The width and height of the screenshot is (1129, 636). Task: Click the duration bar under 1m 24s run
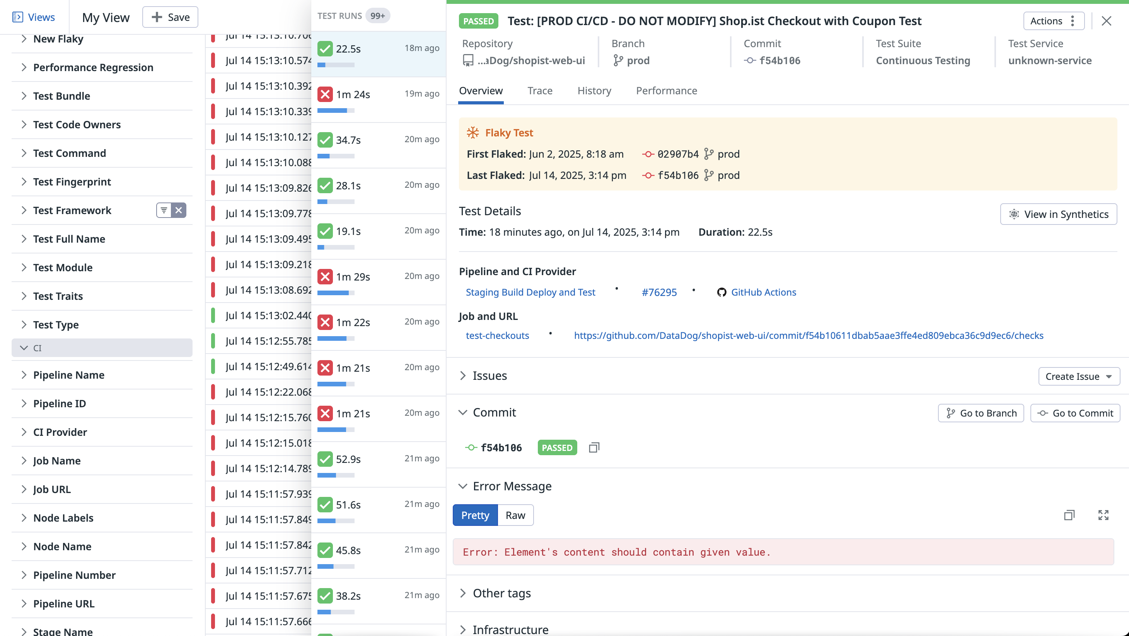coord(336,111)
